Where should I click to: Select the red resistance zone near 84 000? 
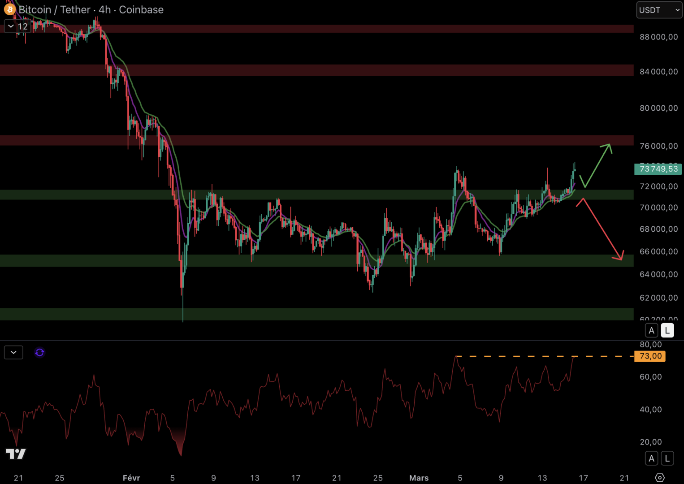coord(314,70)
